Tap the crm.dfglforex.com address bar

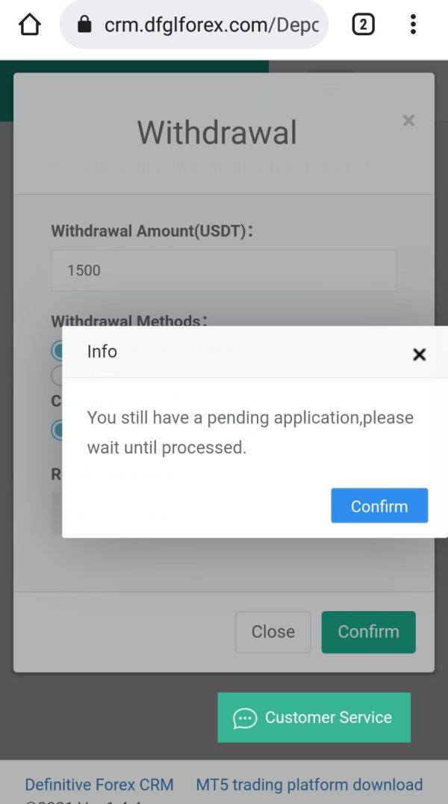[193, 24]
